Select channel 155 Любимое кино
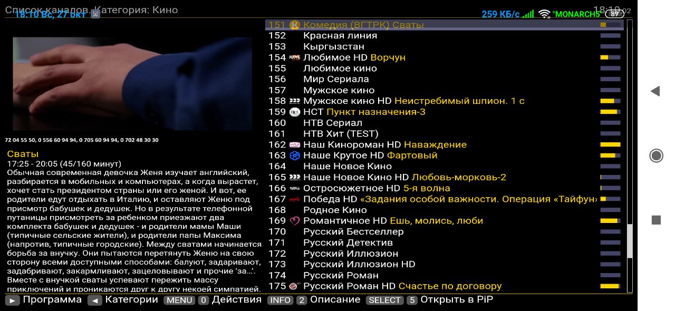The image size is (675, 311). [444, 69]
